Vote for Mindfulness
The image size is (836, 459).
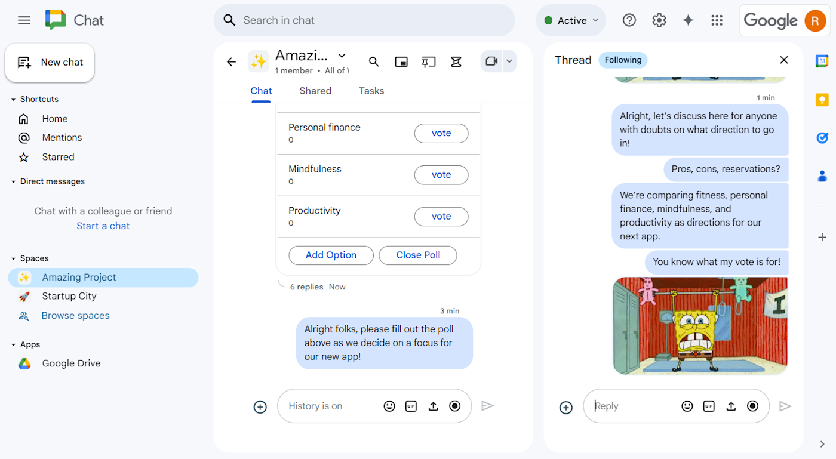(441, 175)
